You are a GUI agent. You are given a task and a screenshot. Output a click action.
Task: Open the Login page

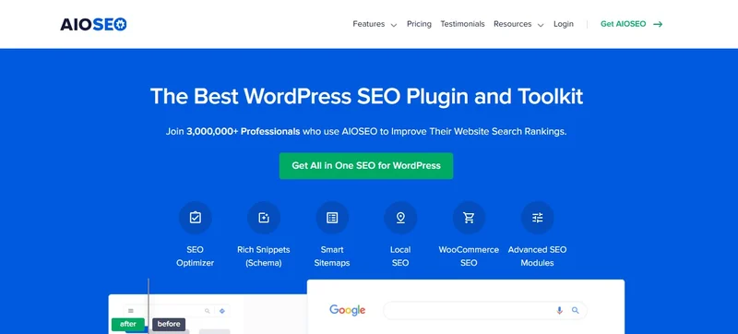[564, 24]
